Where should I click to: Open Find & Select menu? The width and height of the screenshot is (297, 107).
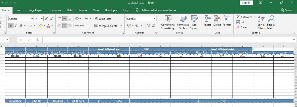pos(271,22)
